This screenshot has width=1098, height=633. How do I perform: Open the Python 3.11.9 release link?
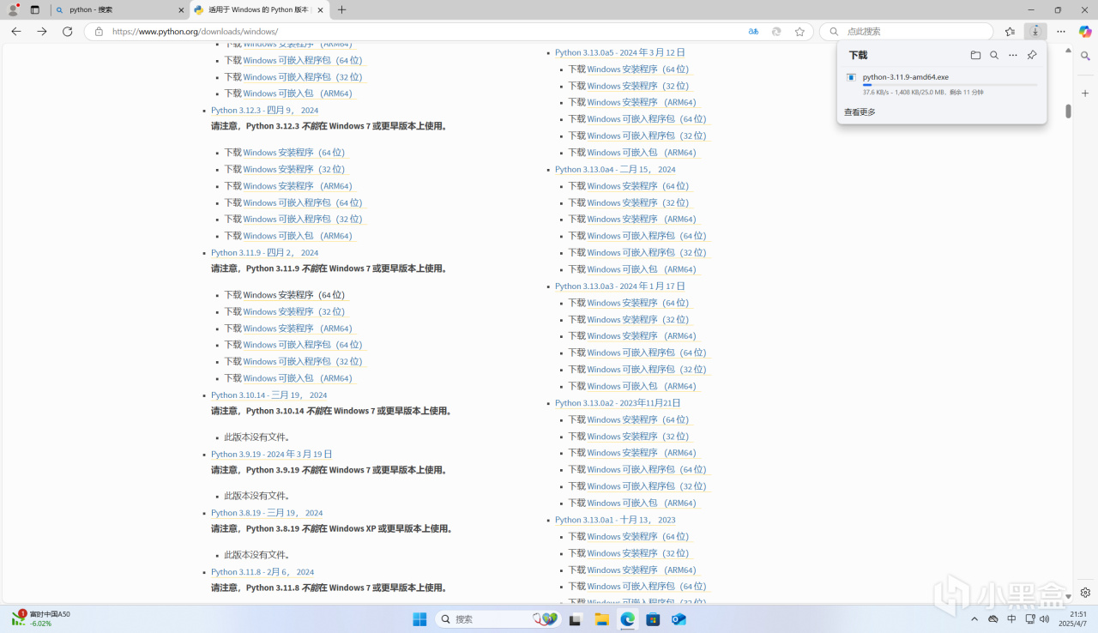click(265, 253)
